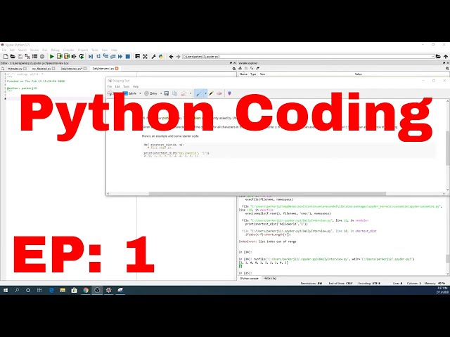Viewport: 450px width, 337px height.
Task: Stop debugging with the blue square icon
Action: click(x=128, y=56)
